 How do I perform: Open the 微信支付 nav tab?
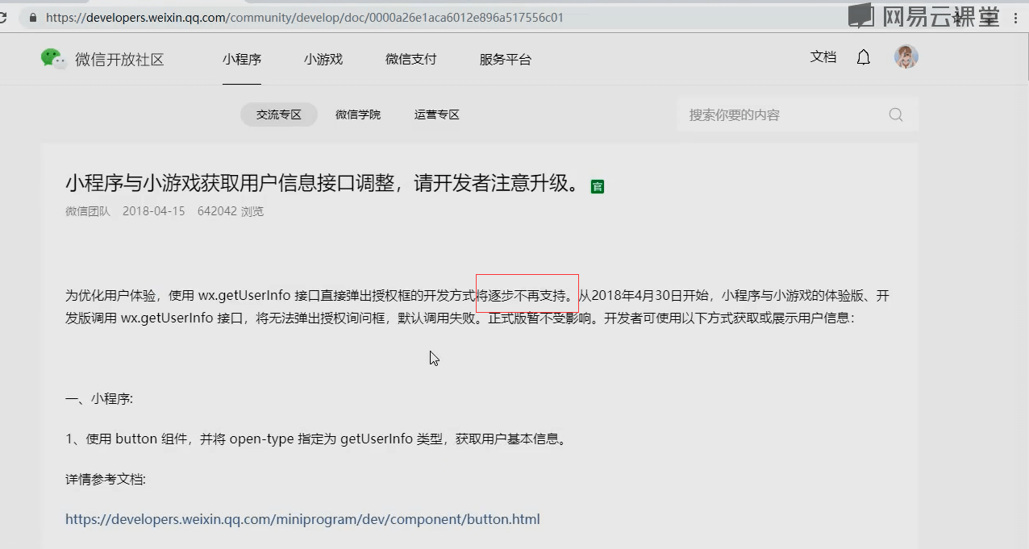click(410, 59)
